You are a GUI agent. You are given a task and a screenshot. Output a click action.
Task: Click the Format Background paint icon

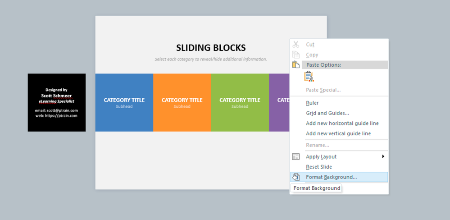(296, 177)
